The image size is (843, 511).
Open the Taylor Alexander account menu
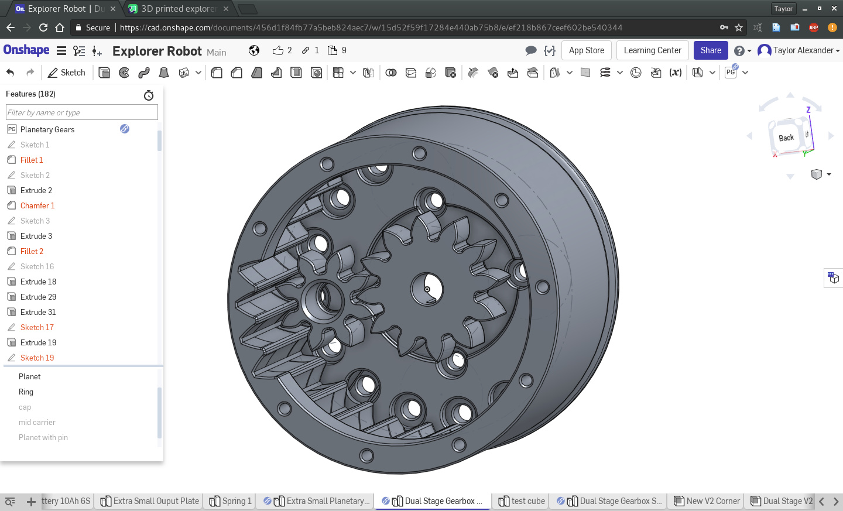point(799,50)
